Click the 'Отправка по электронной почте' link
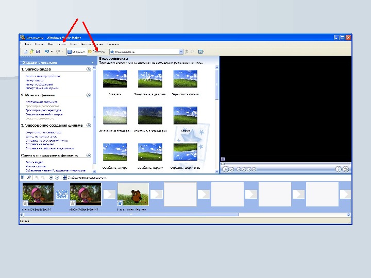The height and width of the screenshot is (278, 371). tap(46, 141)
